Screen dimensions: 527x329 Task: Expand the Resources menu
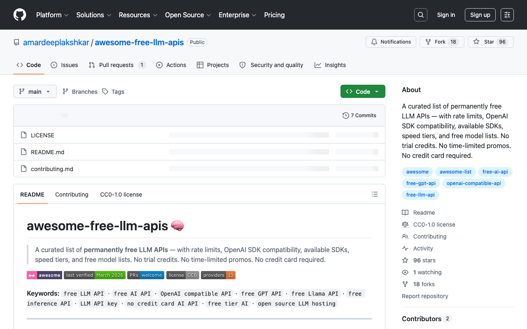pyautogui.click(x=138, y=15)
